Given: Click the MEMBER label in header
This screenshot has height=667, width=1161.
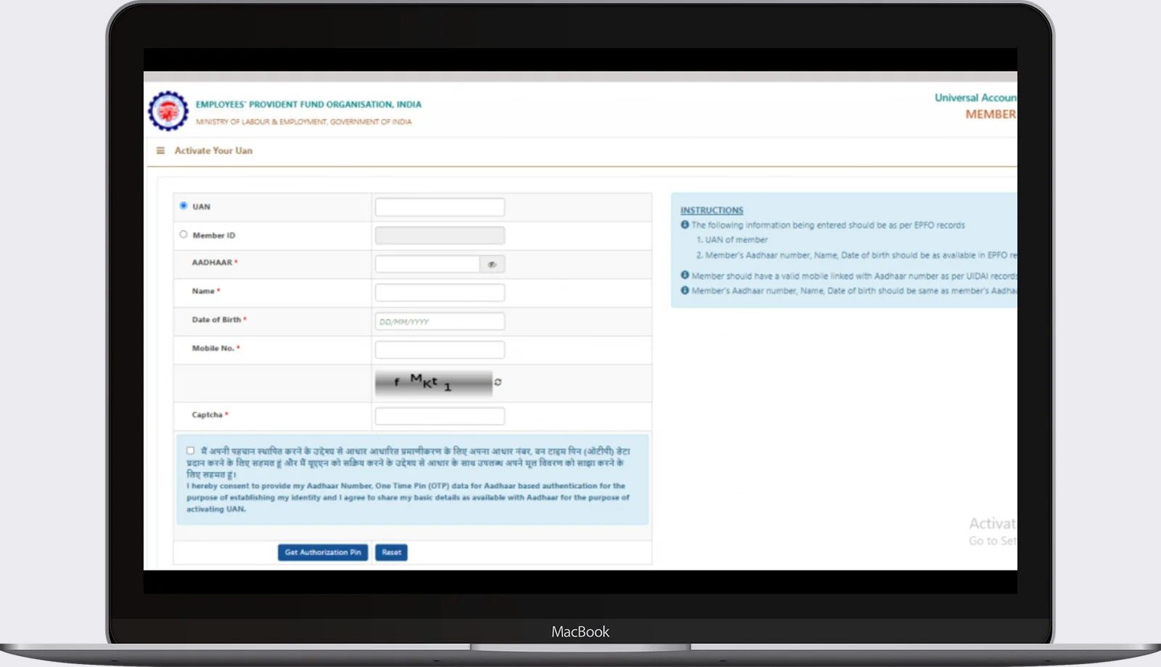Looking at the screenshot, I should (990, 115).
